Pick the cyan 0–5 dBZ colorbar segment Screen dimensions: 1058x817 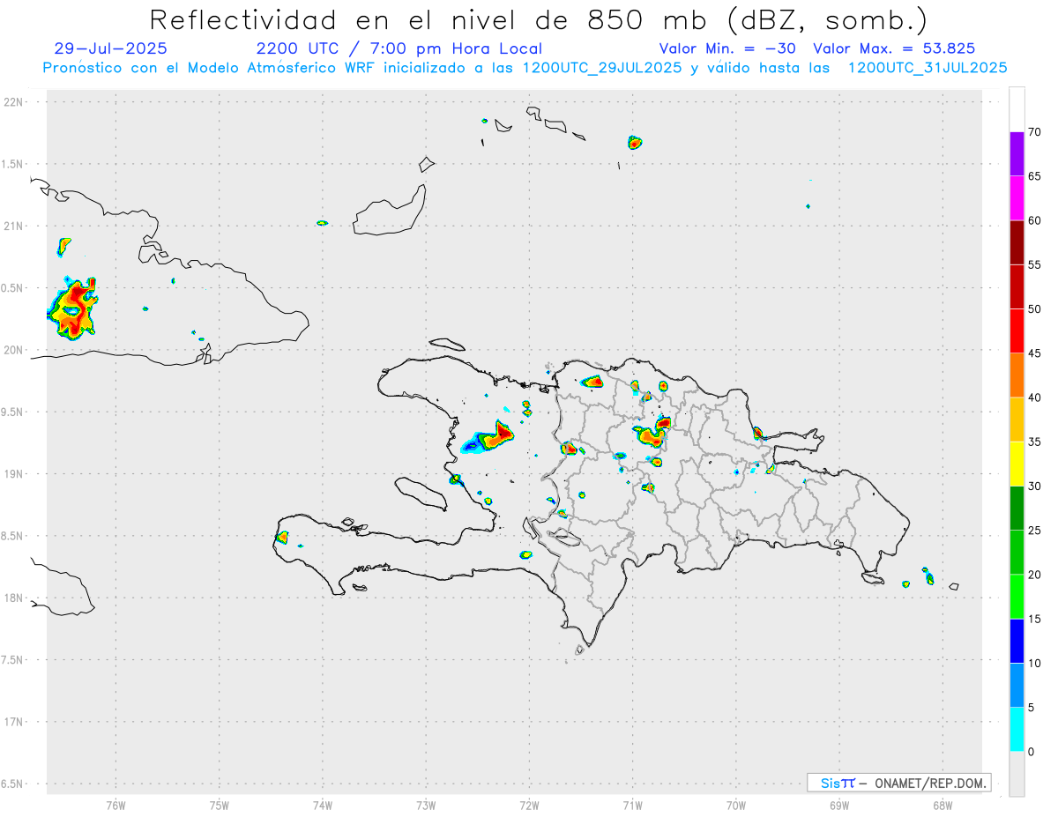[x=1017, y=730]
